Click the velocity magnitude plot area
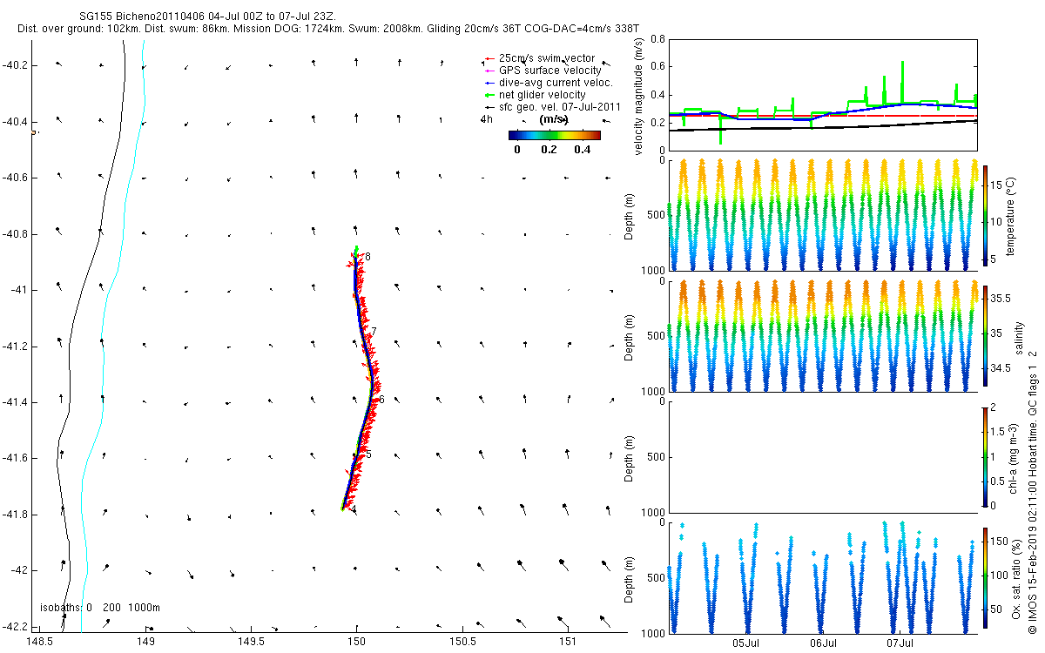1045x653 pixels. click(x=823, y=94)
